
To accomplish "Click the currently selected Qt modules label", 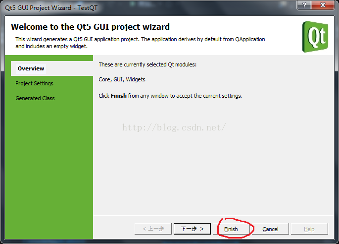I will coord(147,64).
